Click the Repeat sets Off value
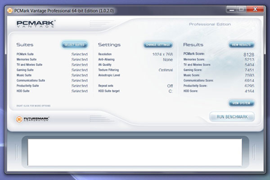This screenshot has width=270, height=180. (x=170, y=86)
